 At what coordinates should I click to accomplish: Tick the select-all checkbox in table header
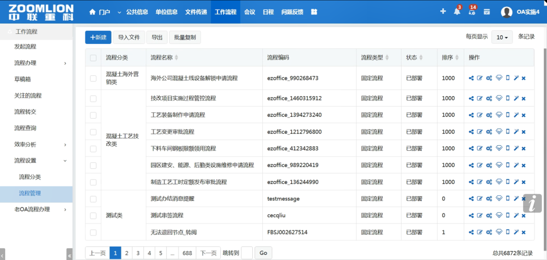[93, 58]
